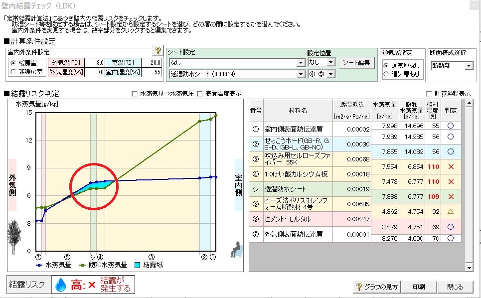
Task: Click the 閉じる button
Action: (455, 287)
